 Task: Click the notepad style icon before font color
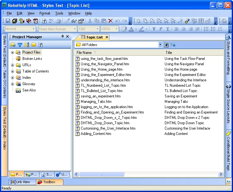pos(124,29)
